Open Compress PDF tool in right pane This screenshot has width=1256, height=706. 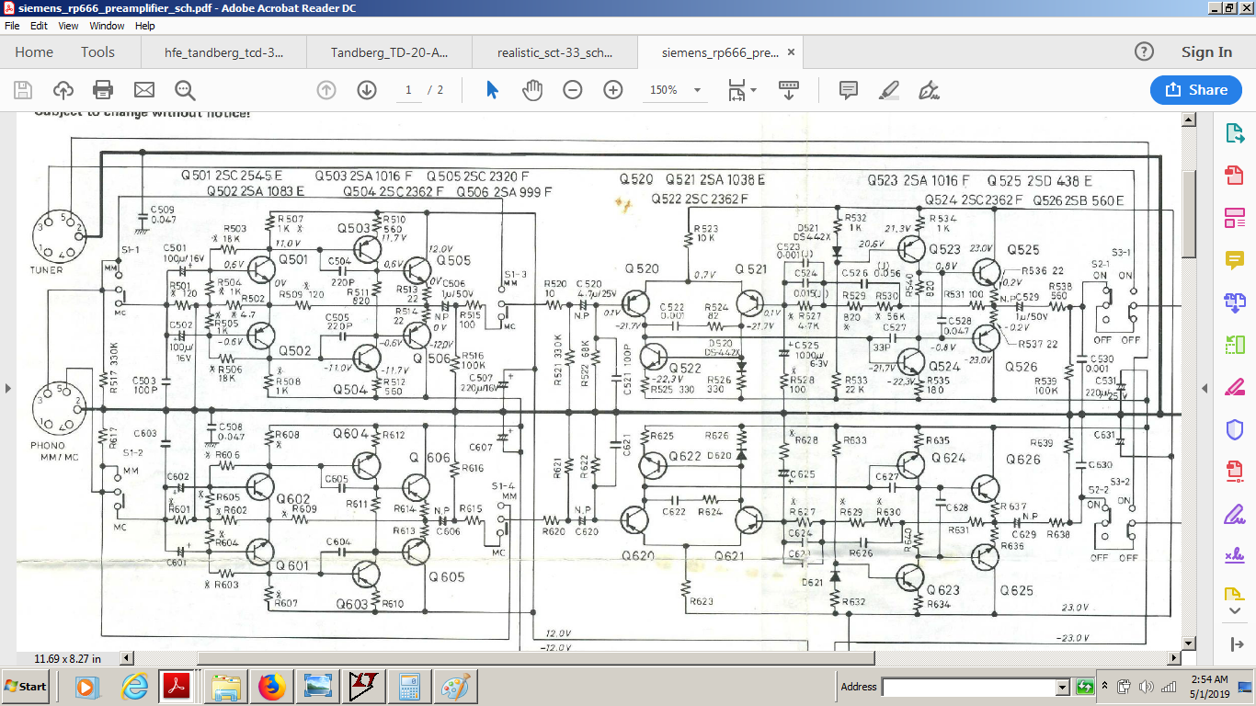pyautogui.click(x=1234, y=472)
